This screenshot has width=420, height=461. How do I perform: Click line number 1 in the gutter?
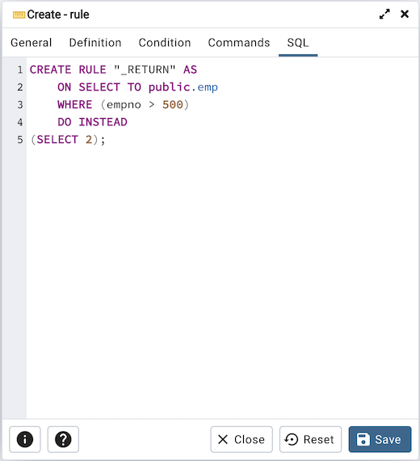(x=20, y=70)
